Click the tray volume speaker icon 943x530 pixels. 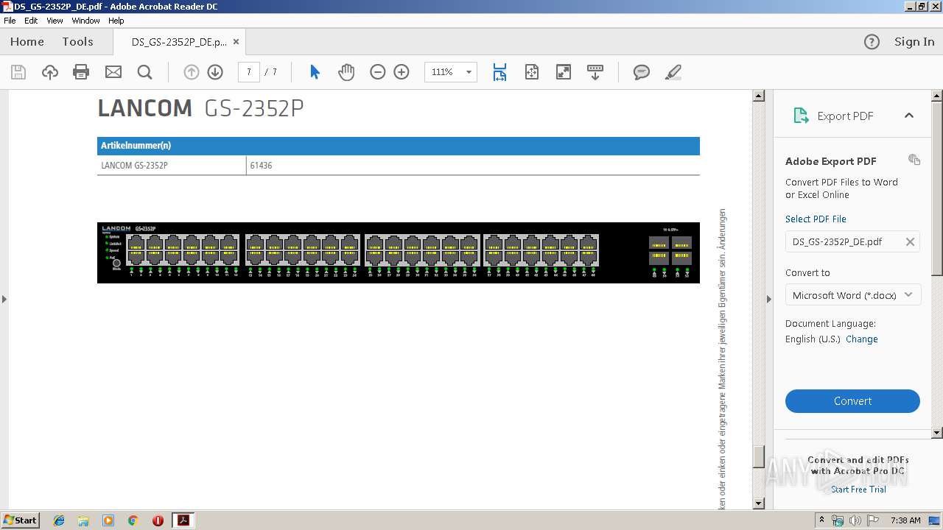[855, 520]
